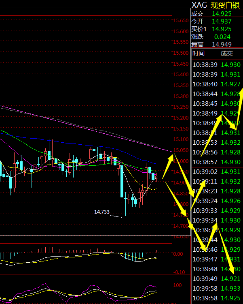
Task: Click price 14.927 in tick list
Action: coord(230,84)
